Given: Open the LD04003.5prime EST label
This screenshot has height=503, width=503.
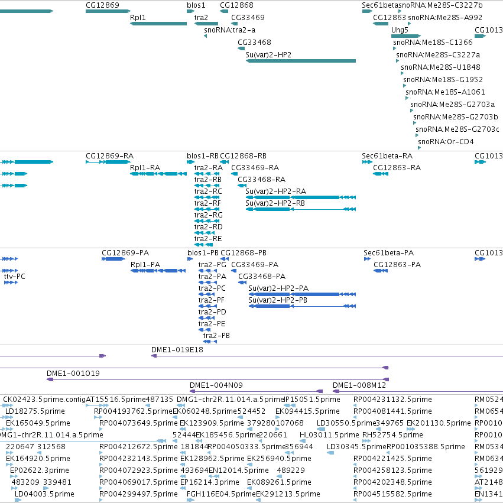Looking at the screenshot, I should 44,494.
